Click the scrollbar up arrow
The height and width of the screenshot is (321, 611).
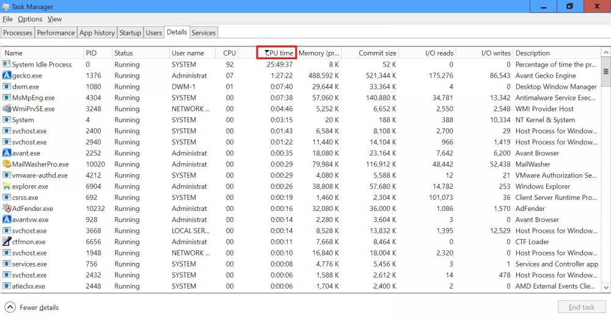pos(606,52)
